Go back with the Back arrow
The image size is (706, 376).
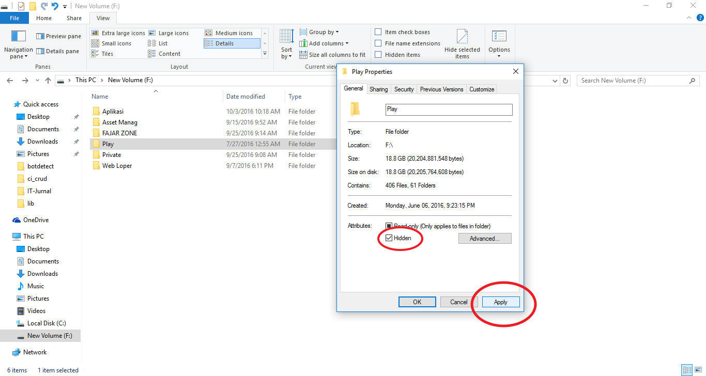[x=9, y=81]
